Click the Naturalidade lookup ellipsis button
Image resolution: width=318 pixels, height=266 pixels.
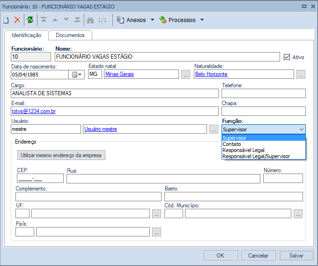301,75
